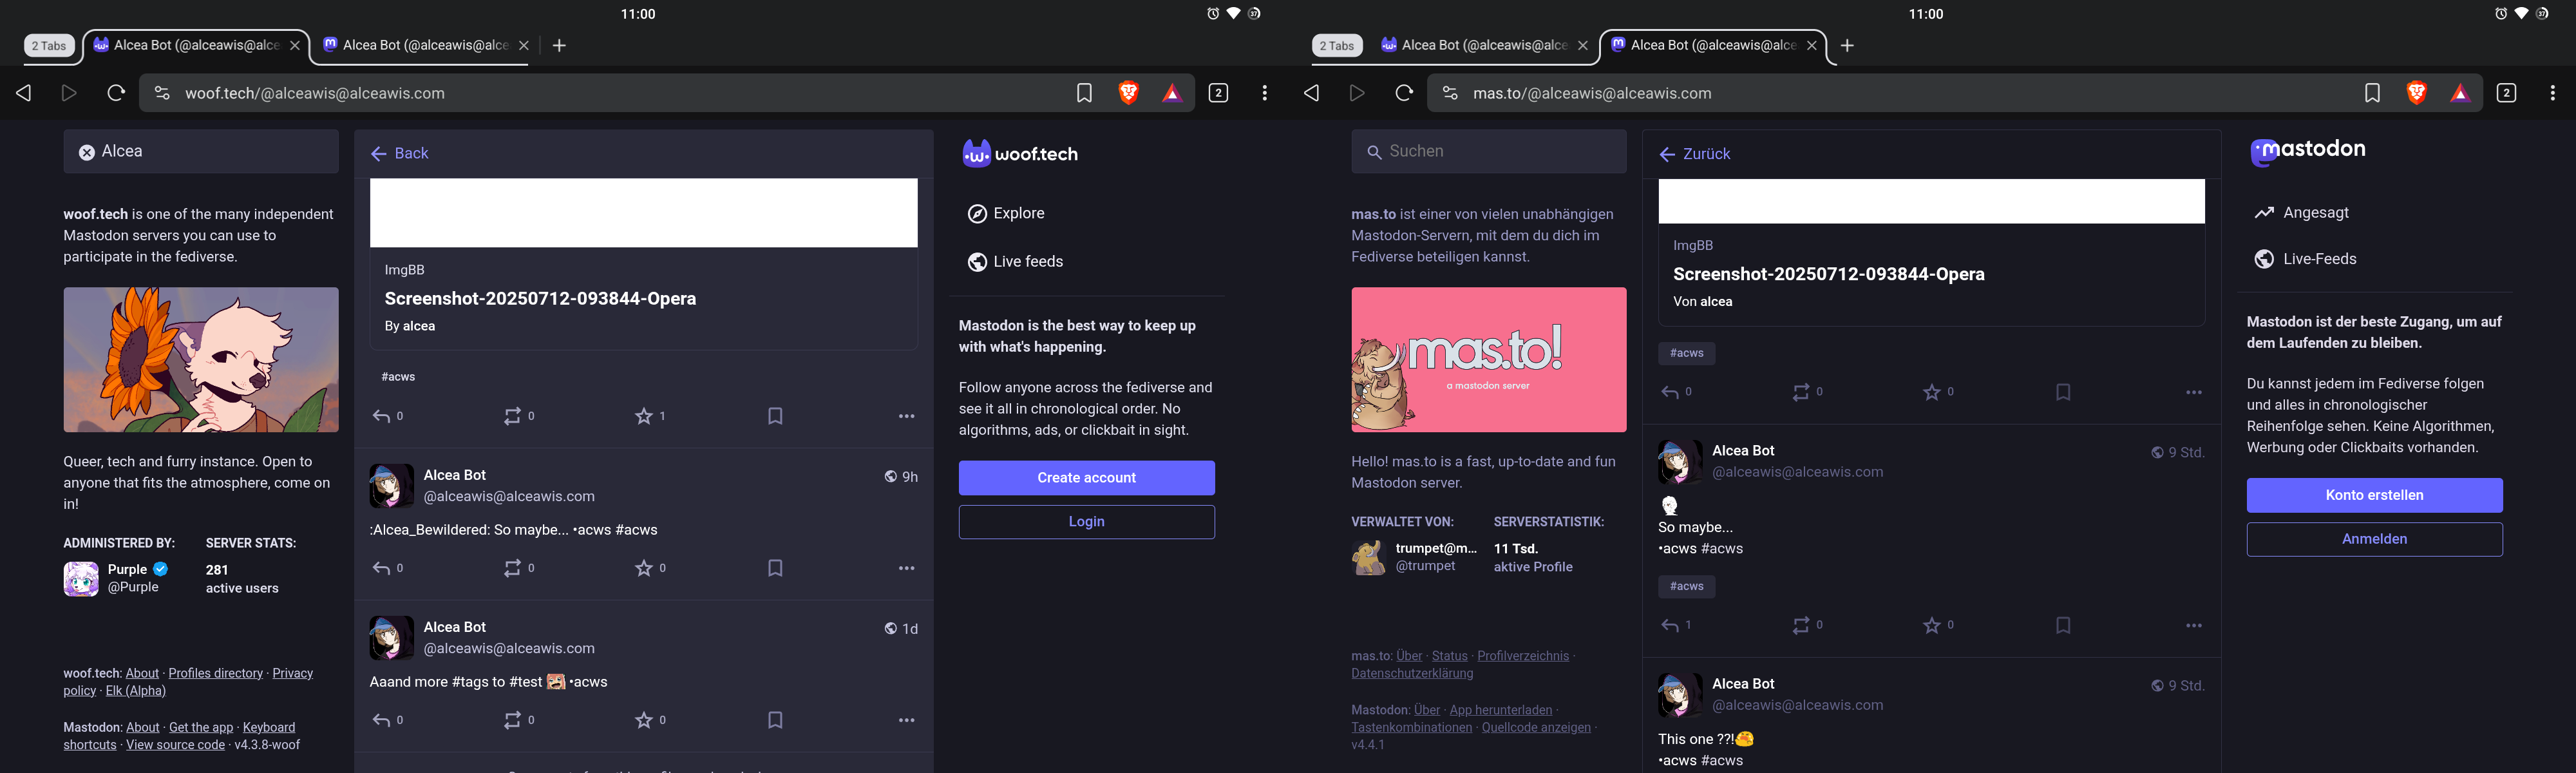Clear the Alcea search field on woof.tech
Screen dimensions: 2576x773
pos(87,152)
